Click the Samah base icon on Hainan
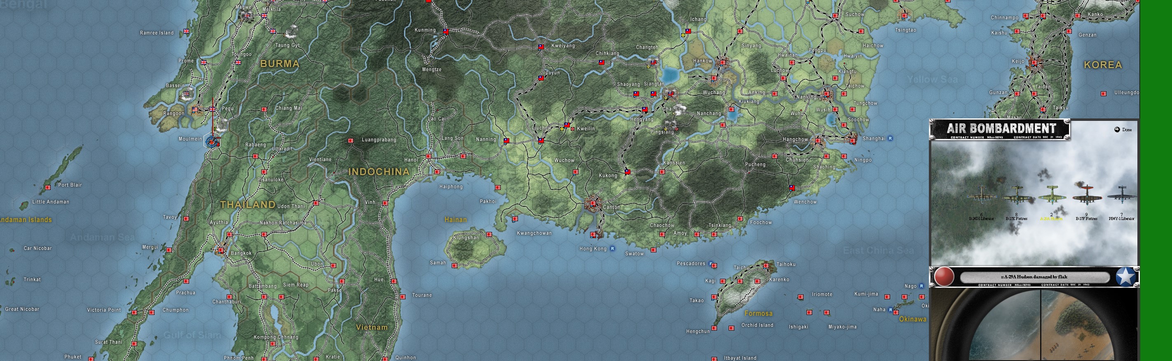Screen dimensions: 1172x361 coord(454,266)
